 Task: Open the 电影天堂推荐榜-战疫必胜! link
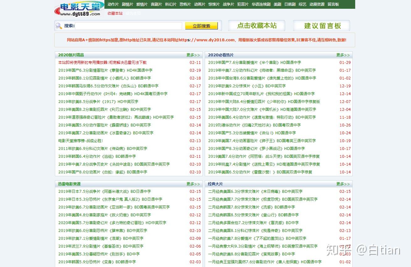(x=81, y=141)
